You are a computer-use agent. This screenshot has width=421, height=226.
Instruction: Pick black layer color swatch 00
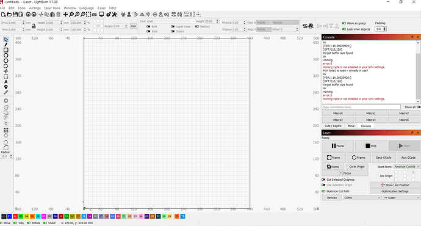[4, 216]
